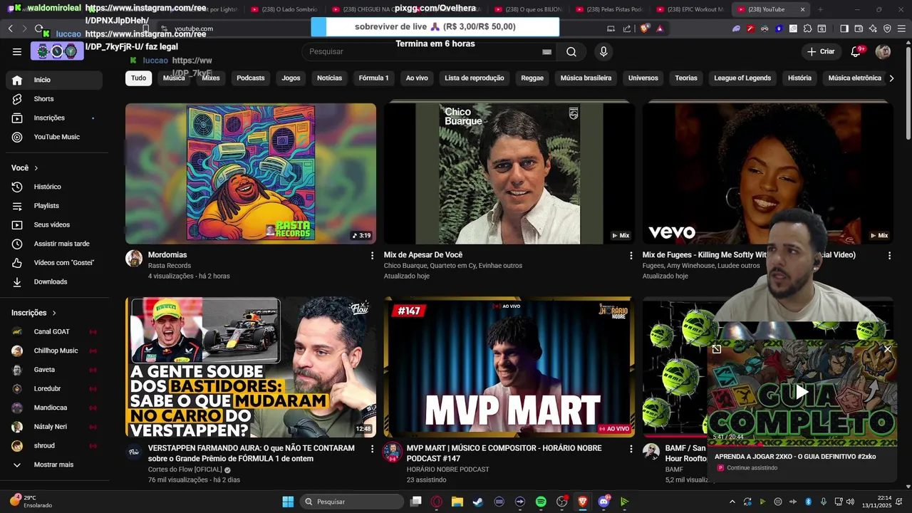The width and height of the screenshot is (912, 513).
Task: Close the miniplayer with X button
Action: (887, 348)
